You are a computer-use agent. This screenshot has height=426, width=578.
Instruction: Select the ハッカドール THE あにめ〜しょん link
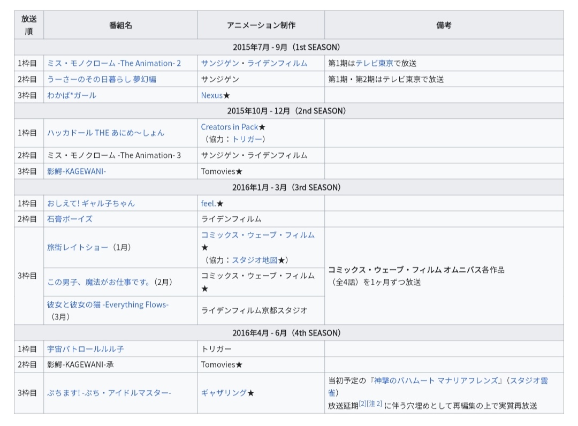click(x=105, y=133)
